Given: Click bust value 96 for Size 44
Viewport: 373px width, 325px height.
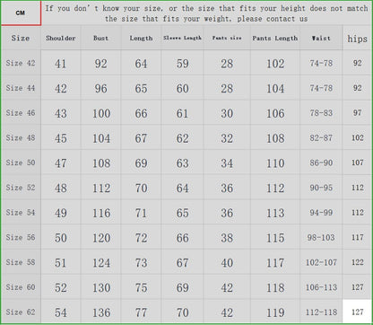Looking at the screenshot, I should (100, 88).
